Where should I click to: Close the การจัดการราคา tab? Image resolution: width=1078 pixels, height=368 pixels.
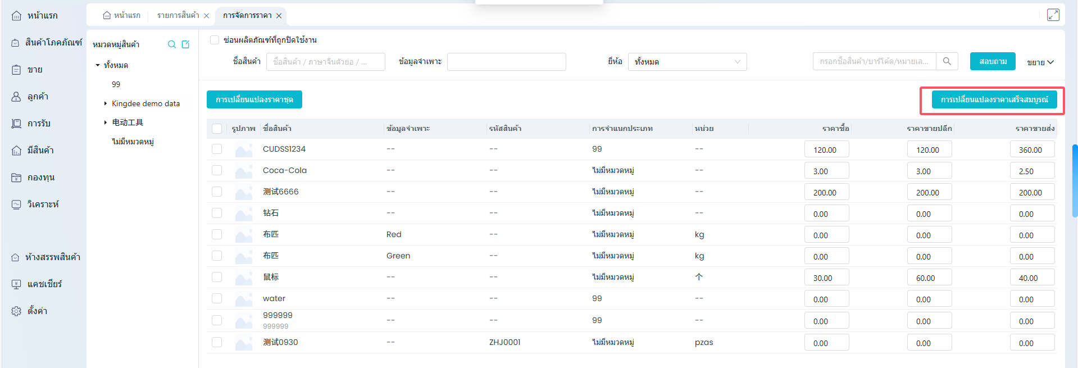pyautogui.click(x=279, y=16)
